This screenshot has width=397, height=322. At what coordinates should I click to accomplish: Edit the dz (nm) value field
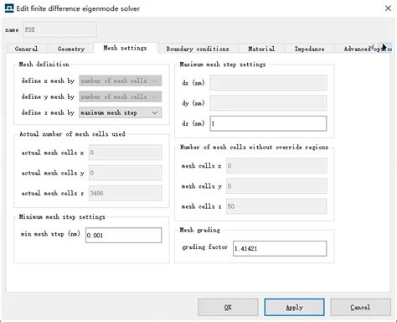[x=268, y=123]
